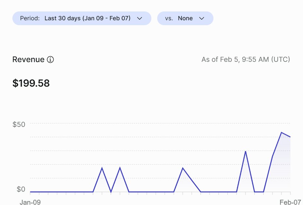Click the As of Feb 5 timestamp
The height and width of the screenshot is (205, 303).
pos(245,60)
